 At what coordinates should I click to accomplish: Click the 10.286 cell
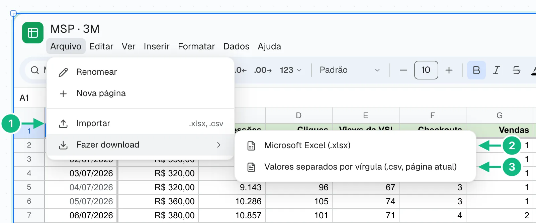(232, 201)
